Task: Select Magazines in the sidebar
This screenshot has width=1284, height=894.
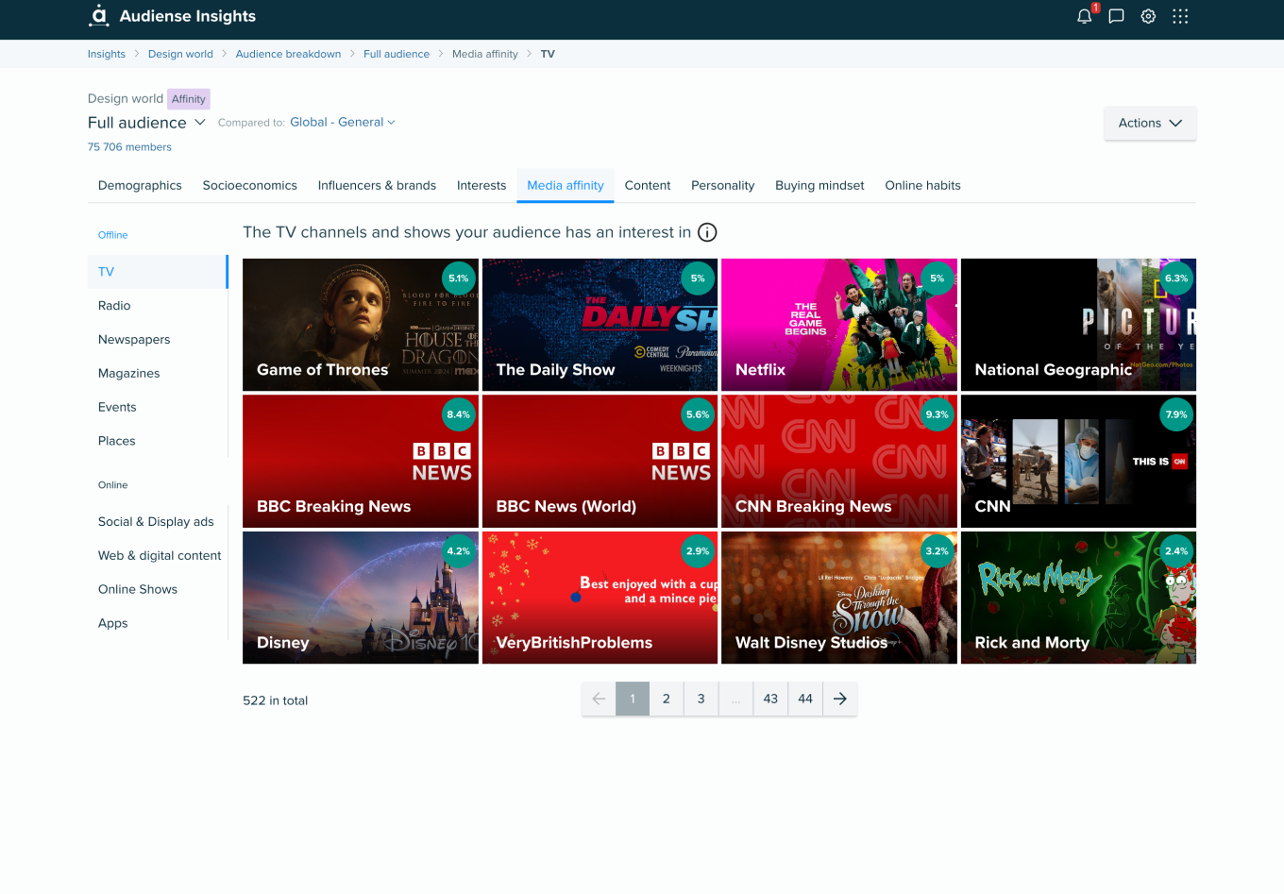Action: pos(158,374)
